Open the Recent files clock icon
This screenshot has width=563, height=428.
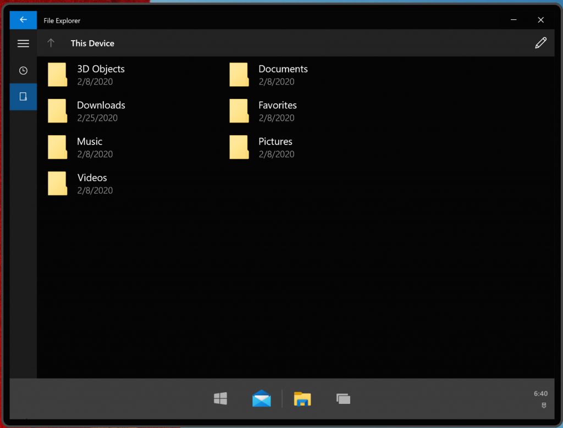(x=23, y=70)
